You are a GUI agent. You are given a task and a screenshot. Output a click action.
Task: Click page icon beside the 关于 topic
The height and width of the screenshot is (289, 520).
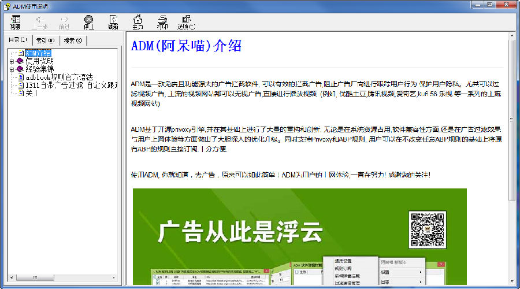click(x=21, y=93)
